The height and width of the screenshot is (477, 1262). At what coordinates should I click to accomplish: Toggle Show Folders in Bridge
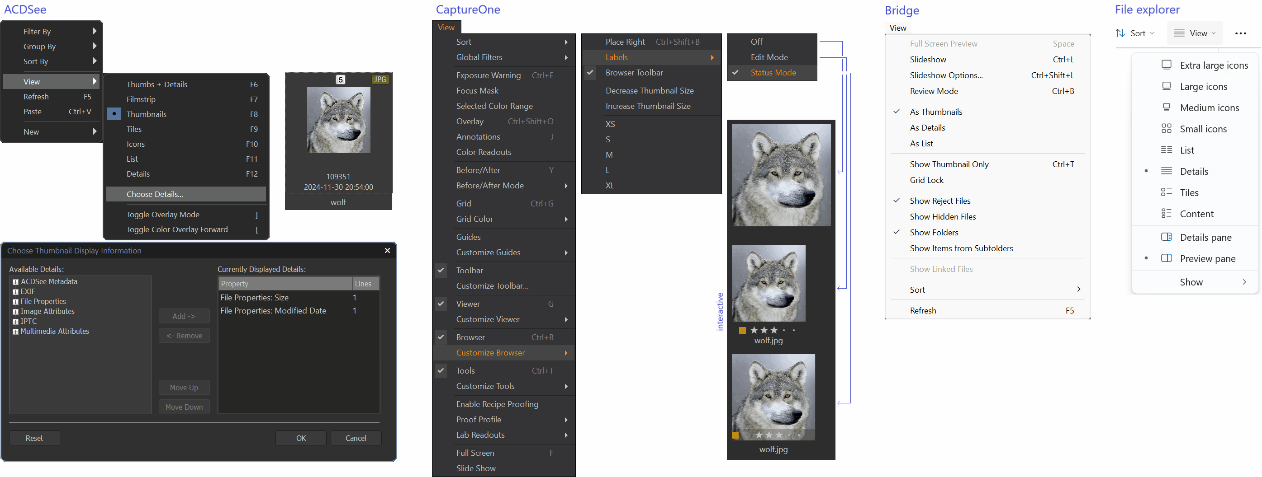click(x=987, y=232)
